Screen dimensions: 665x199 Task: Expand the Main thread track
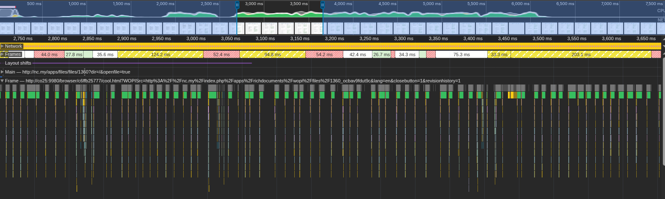pos(3,72)
